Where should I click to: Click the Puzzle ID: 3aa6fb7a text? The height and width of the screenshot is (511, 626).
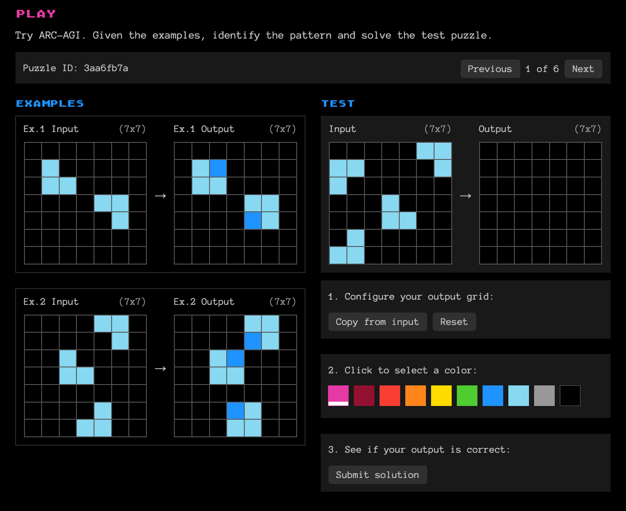point(76,68)
